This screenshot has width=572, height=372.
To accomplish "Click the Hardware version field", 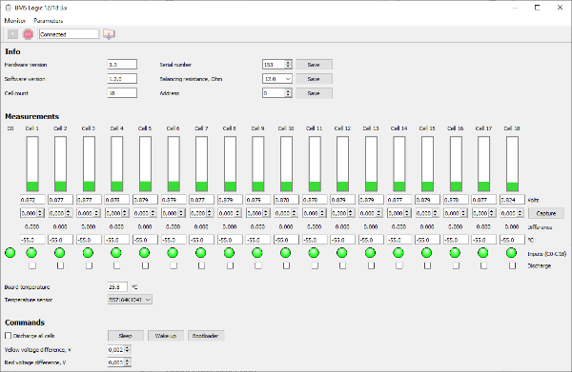I will (x=122, y=65).
